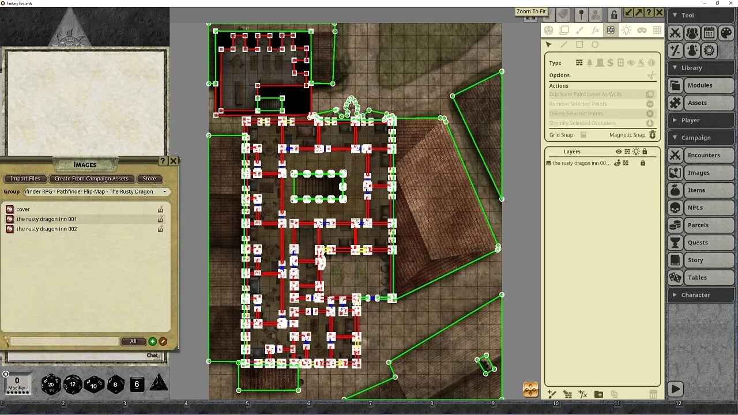This screenshot has width=738, height=415.
Task: Add an fx layer in Layers panel
Action: 583,394
